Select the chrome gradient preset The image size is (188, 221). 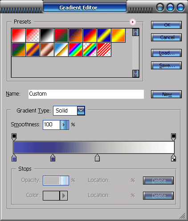(x=61, y=50)
